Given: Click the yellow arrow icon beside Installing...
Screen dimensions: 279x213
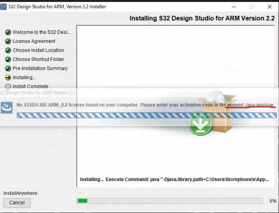Looking at the screenshot, I should tap(8, 78).
